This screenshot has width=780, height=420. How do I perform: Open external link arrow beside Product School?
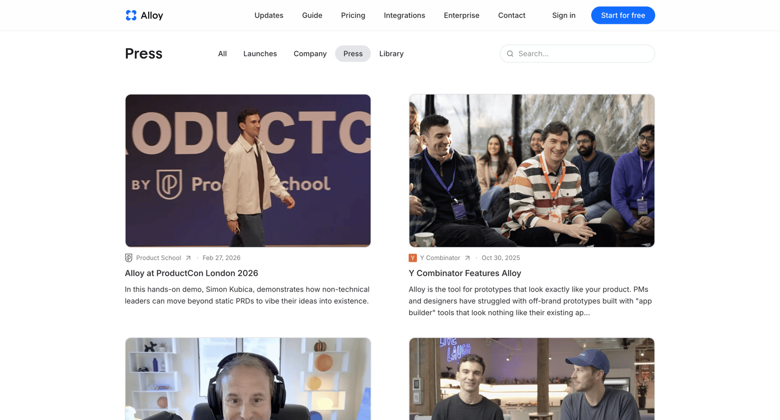point(188,258)
